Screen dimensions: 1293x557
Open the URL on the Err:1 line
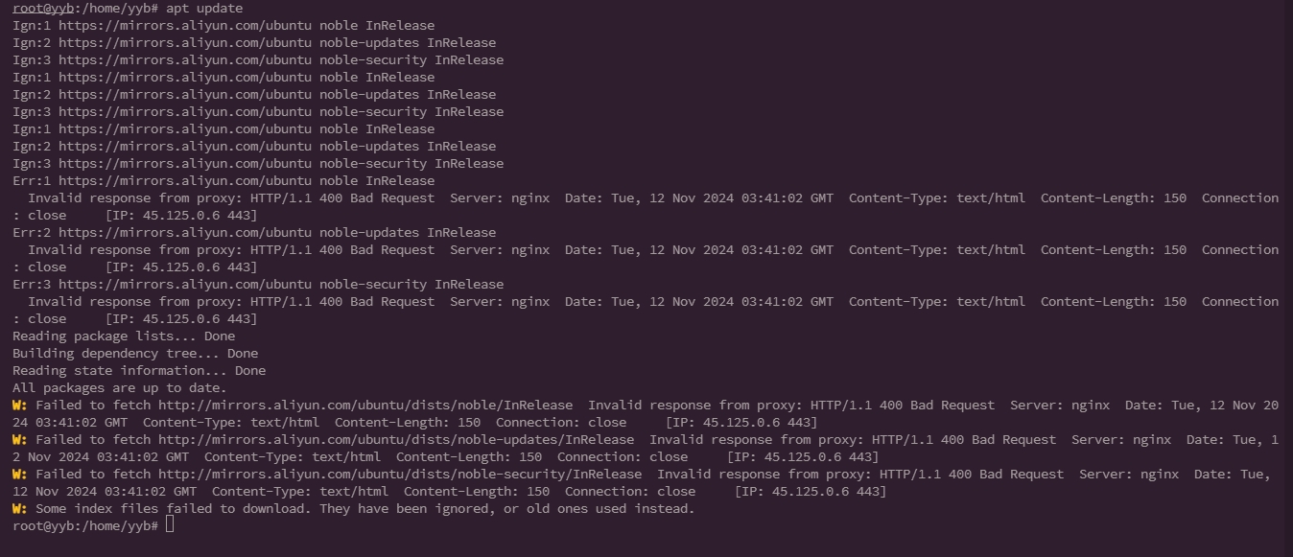[x=185, y=180]
